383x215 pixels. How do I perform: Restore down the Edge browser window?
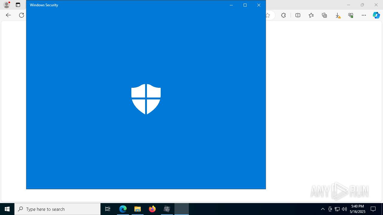362,5
